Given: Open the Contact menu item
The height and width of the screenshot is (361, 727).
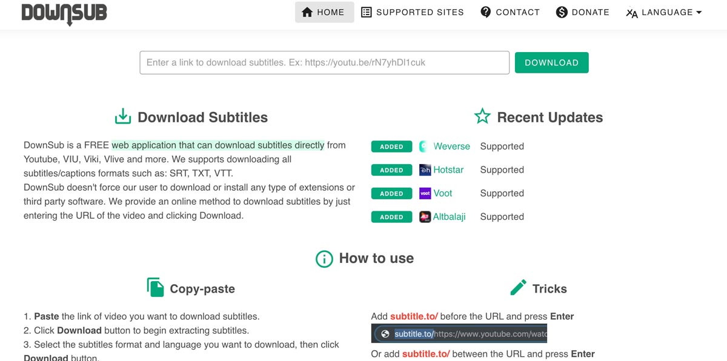Looking at the screenshot, I should [x=510, y=12].
